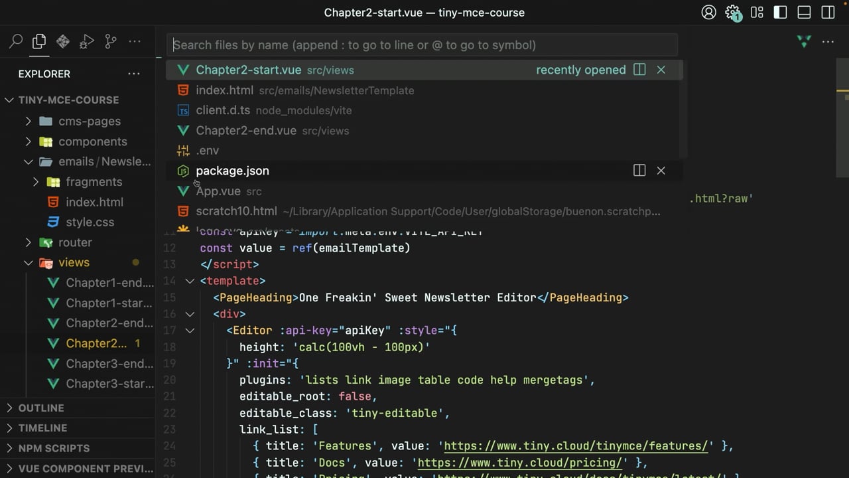Expand the OUTLINE section
Viewport: 849px width, 478px height.
tap(78, 408)
